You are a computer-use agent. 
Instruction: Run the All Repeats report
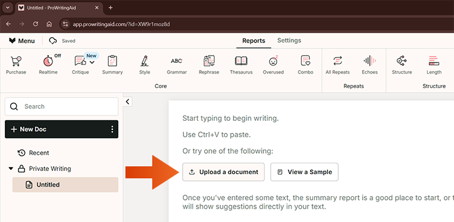click(x=338, y=65)
